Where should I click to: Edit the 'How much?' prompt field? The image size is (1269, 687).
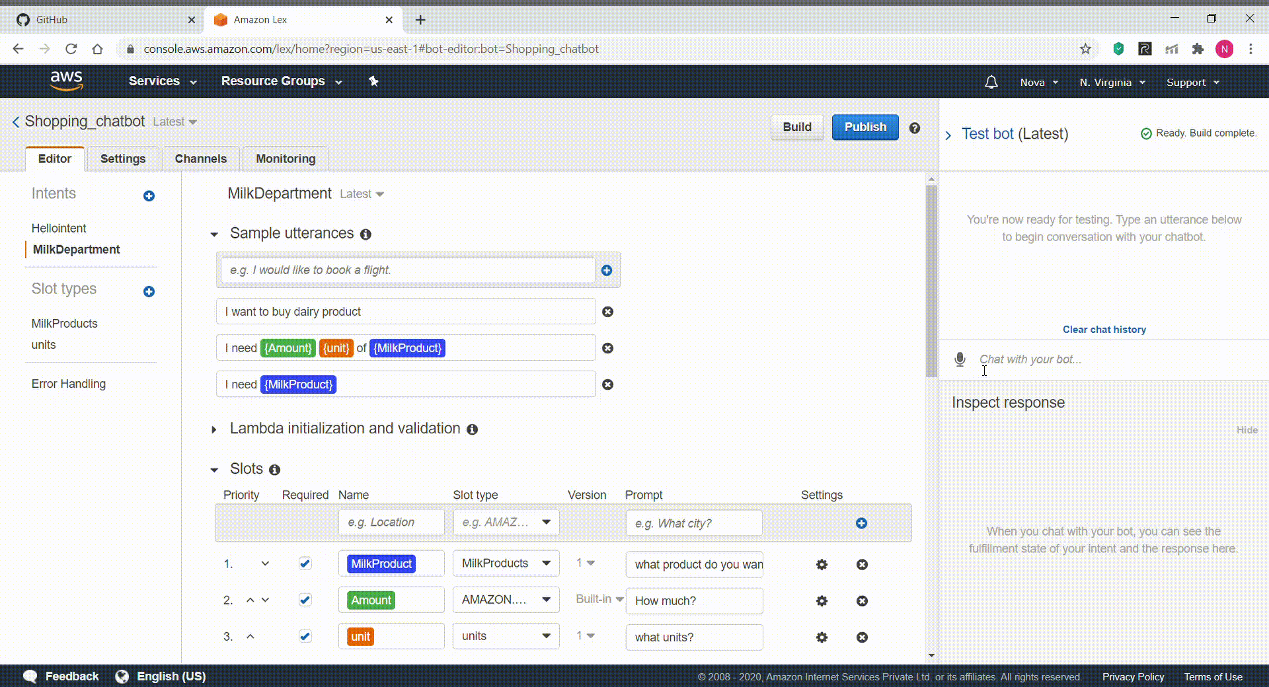694,601
